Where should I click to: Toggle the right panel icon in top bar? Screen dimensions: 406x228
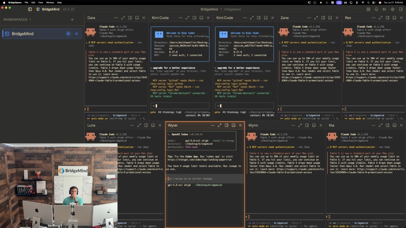point(401,9)
